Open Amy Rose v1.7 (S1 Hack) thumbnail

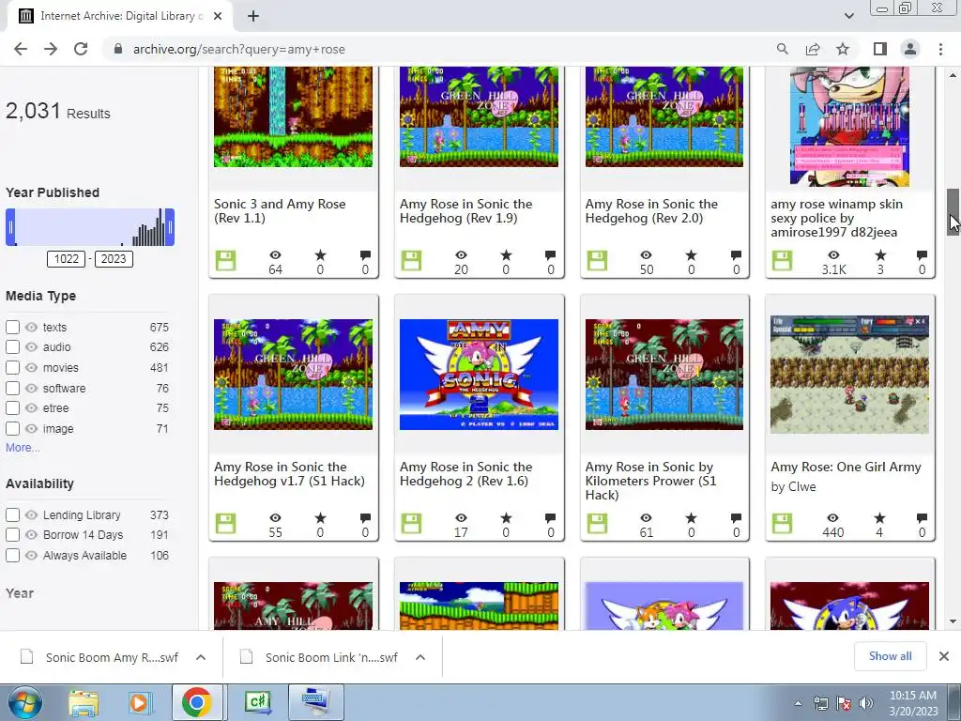click(293, 375)
